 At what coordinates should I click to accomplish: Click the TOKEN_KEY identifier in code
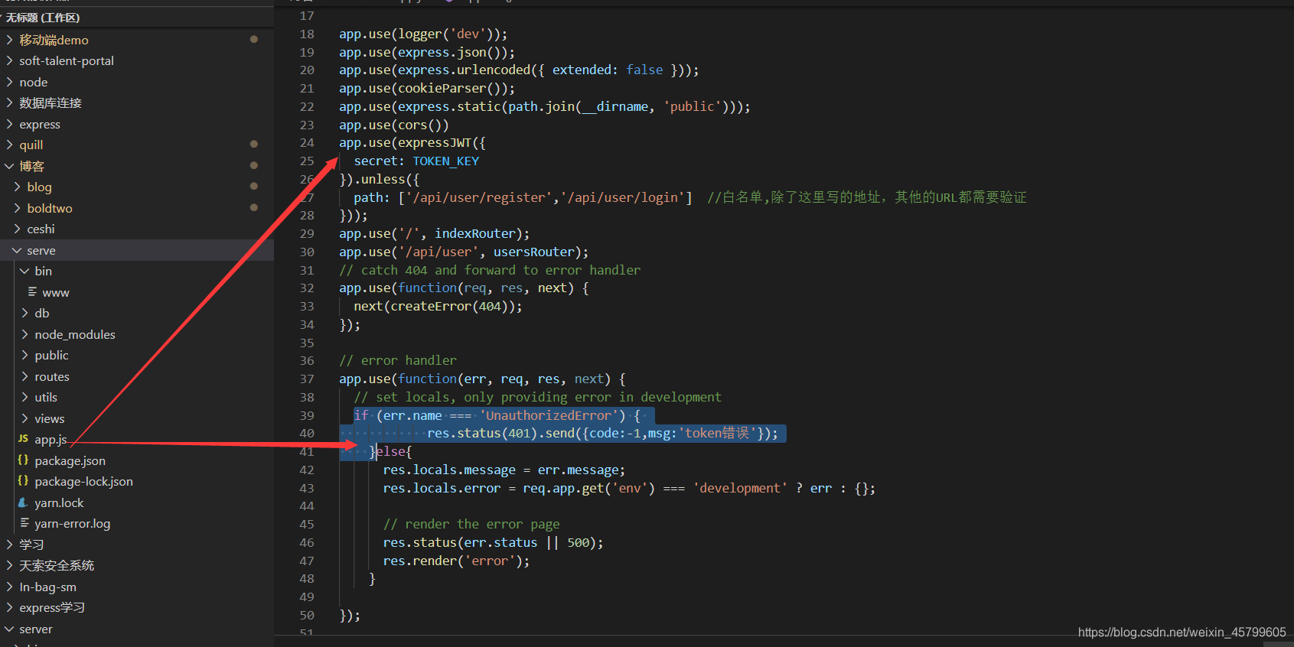(445, 161)
